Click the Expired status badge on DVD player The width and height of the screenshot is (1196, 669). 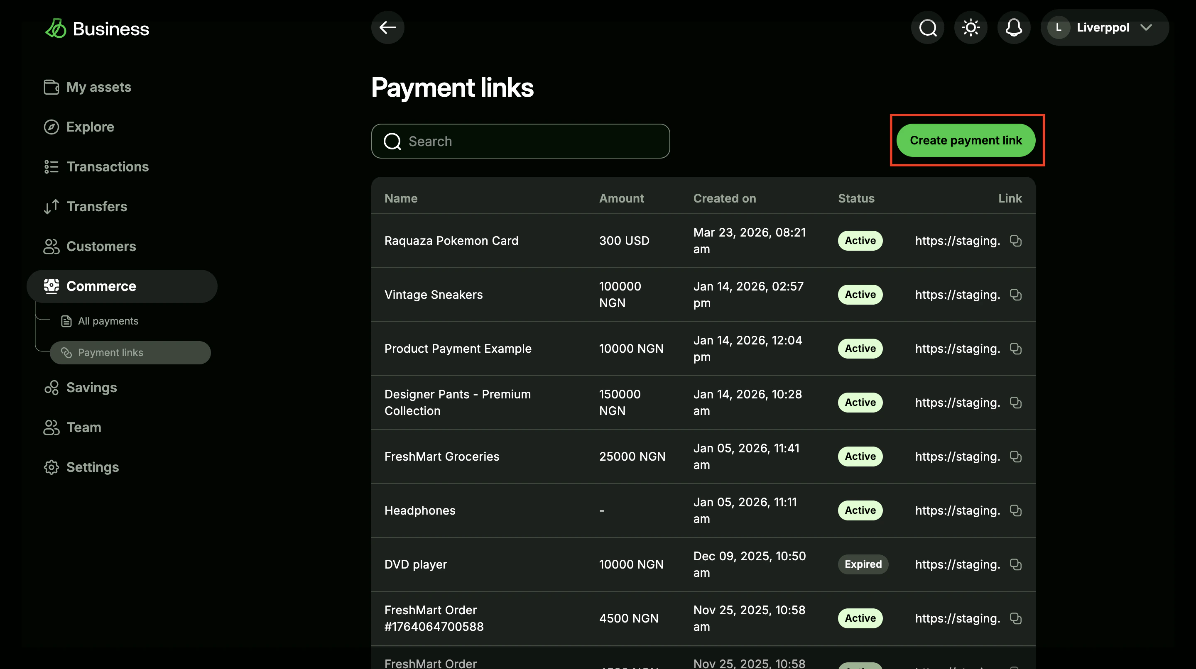(863, 564)
